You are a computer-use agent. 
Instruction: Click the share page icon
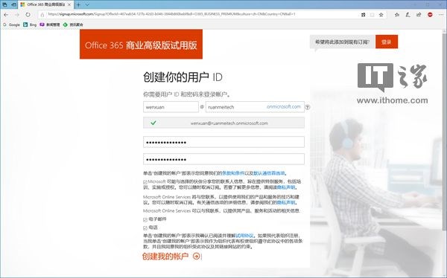(419, 15)
